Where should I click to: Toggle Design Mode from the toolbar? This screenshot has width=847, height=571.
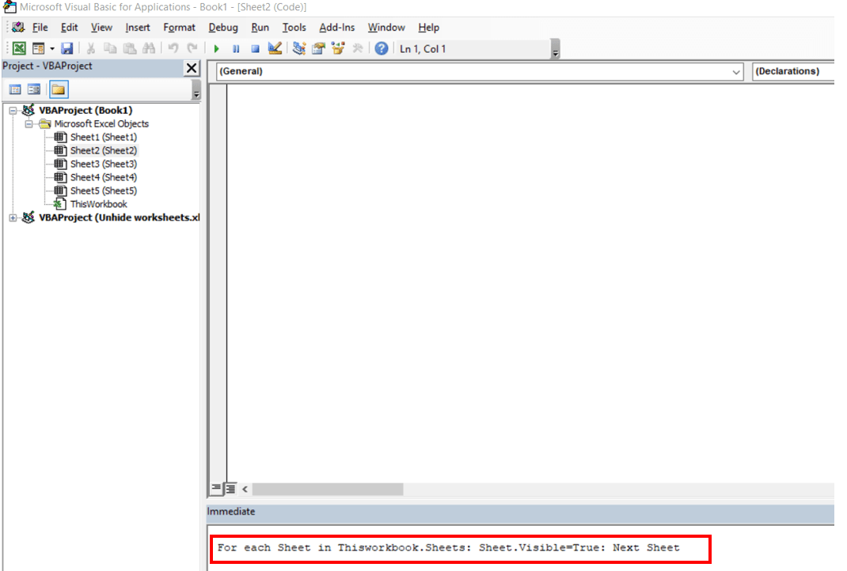(275, 47)
